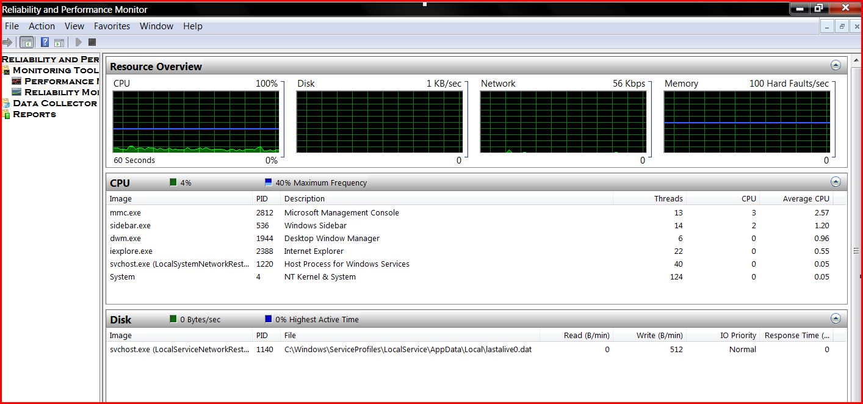Click the CPU usage graph
This screenshot has width=863, height=404.
pos(196,121)
